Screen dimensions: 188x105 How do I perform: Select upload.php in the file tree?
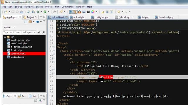tap(18, 57)
